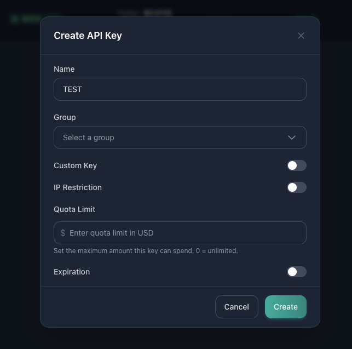Enable the Custom Key toggle
The width and height of the screenshot is (352, 349).
[296, 165]
